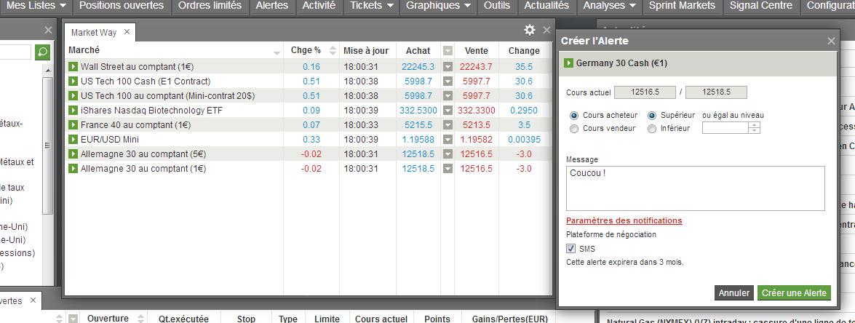Click inside the Message text box
Viewport: 855px width, 323px height.
point(695,188)
